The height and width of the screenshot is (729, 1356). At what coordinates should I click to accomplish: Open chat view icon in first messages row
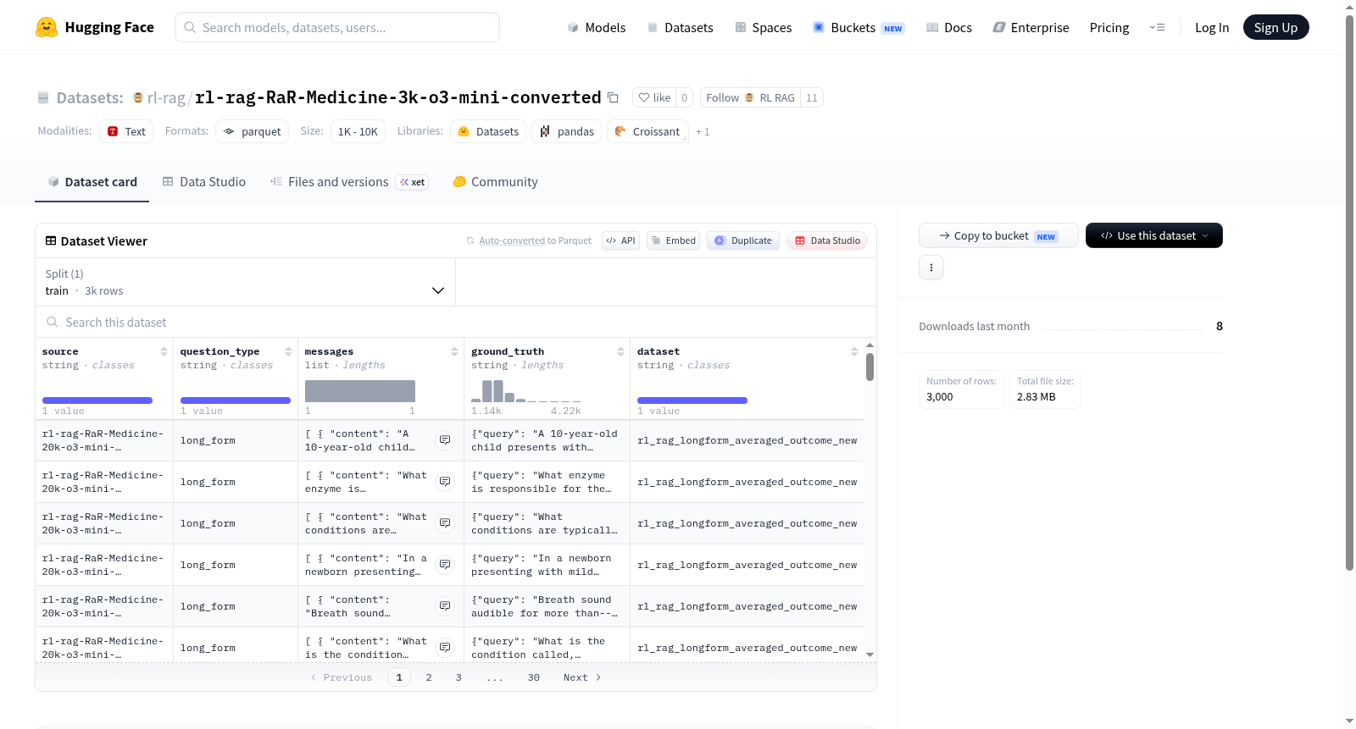445,440
